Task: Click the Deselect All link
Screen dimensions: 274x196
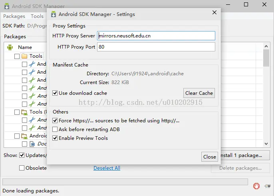Action: coord(107,168)
